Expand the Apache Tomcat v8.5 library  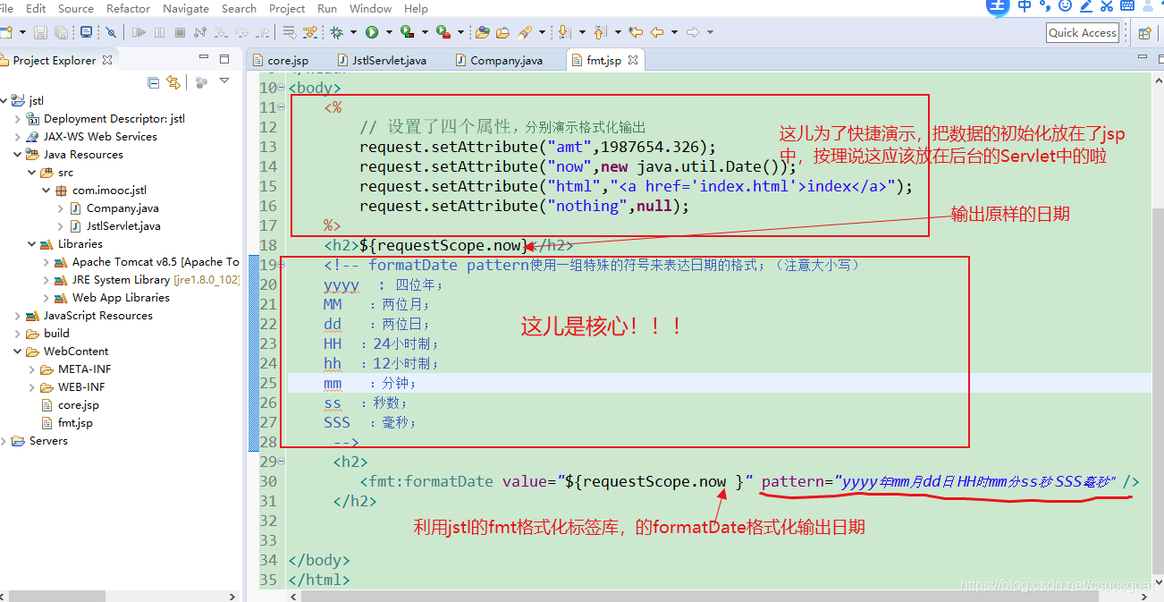[46, 261]
